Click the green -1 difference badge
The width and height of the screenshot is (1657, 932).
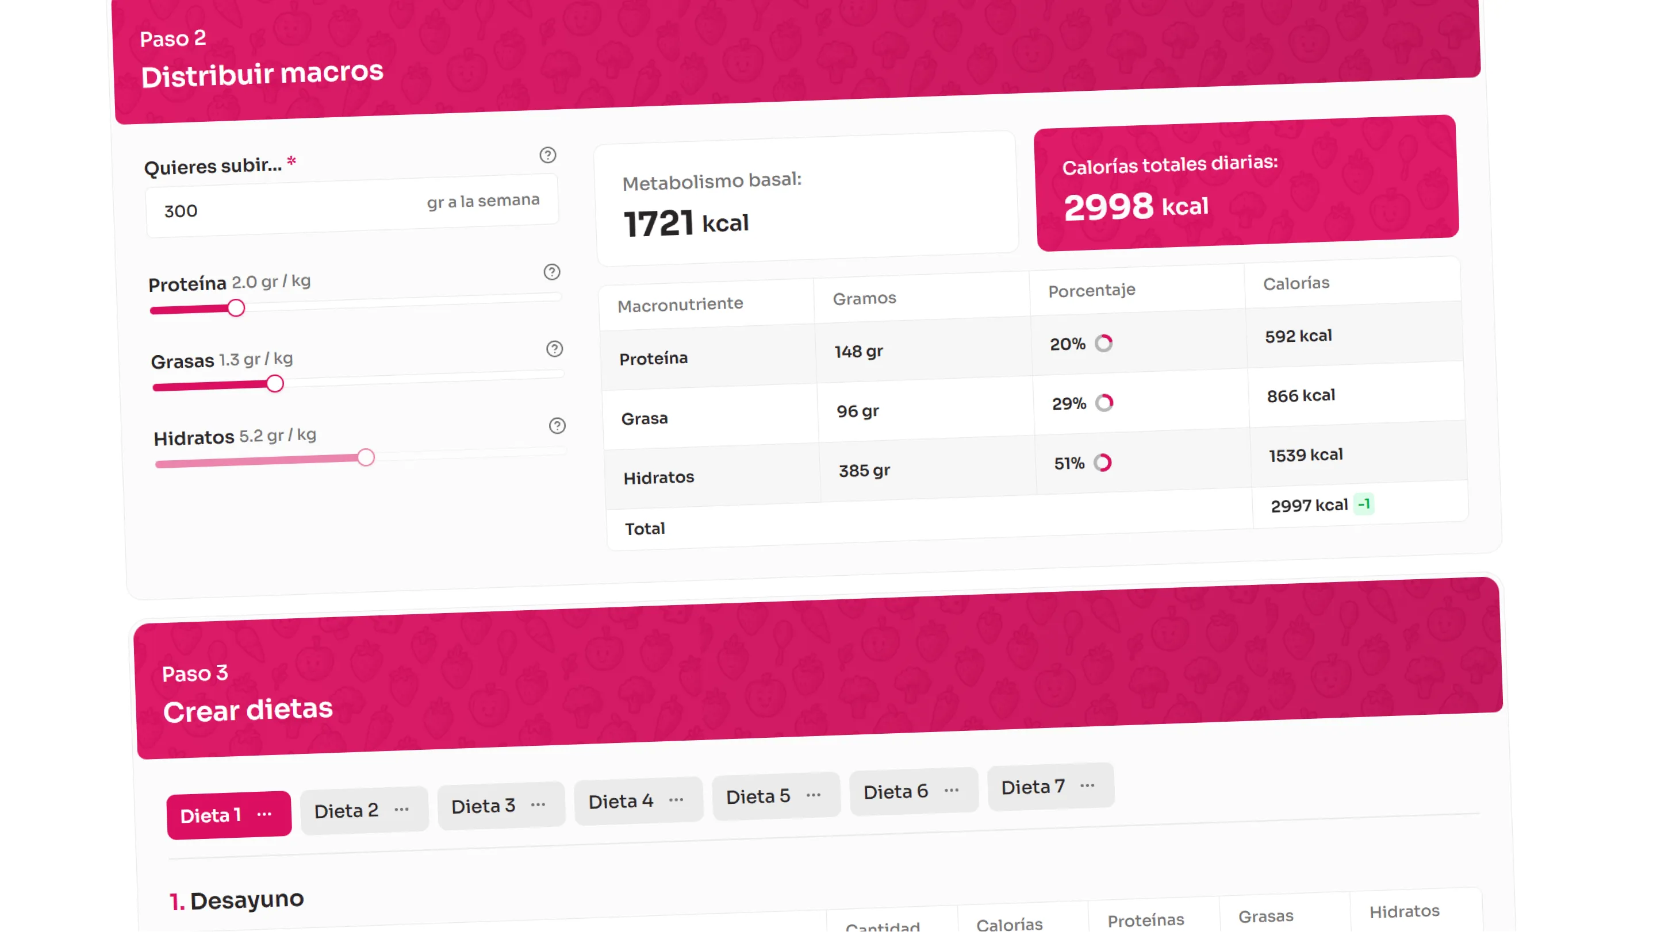point(1363,504)
